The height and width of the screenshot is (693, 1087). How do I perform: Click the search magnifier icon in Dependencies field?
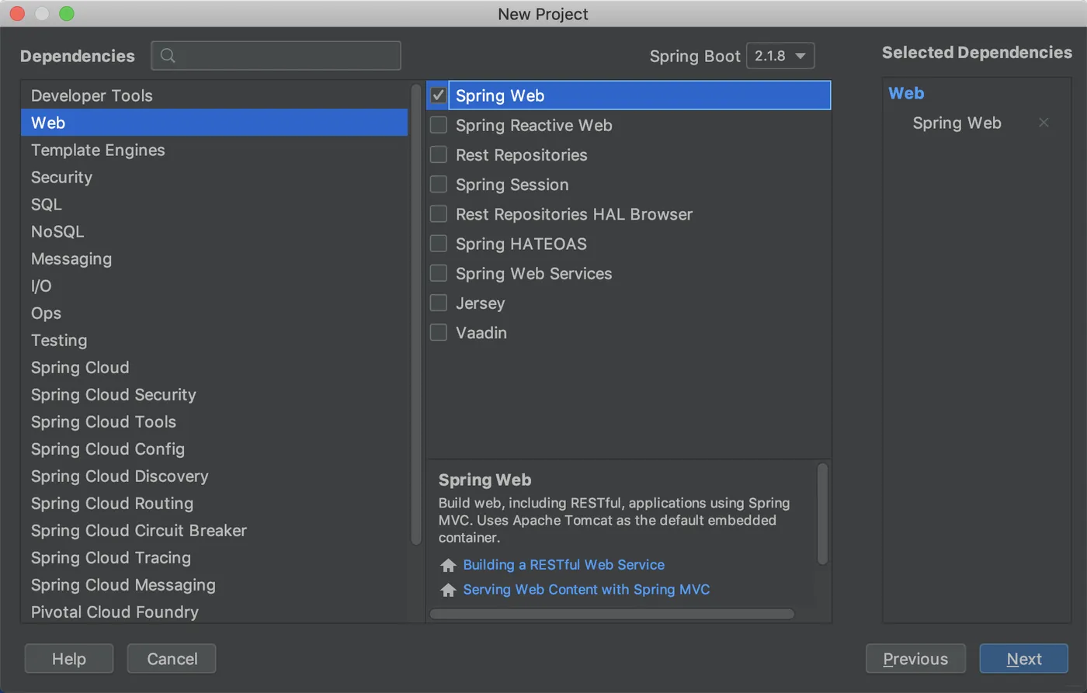pos(168,56)
